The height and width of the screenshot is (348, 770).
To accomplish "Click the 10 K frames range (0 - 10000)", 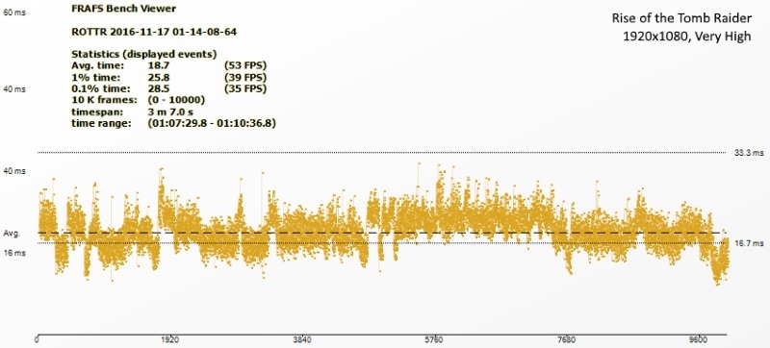I will 176,100.
